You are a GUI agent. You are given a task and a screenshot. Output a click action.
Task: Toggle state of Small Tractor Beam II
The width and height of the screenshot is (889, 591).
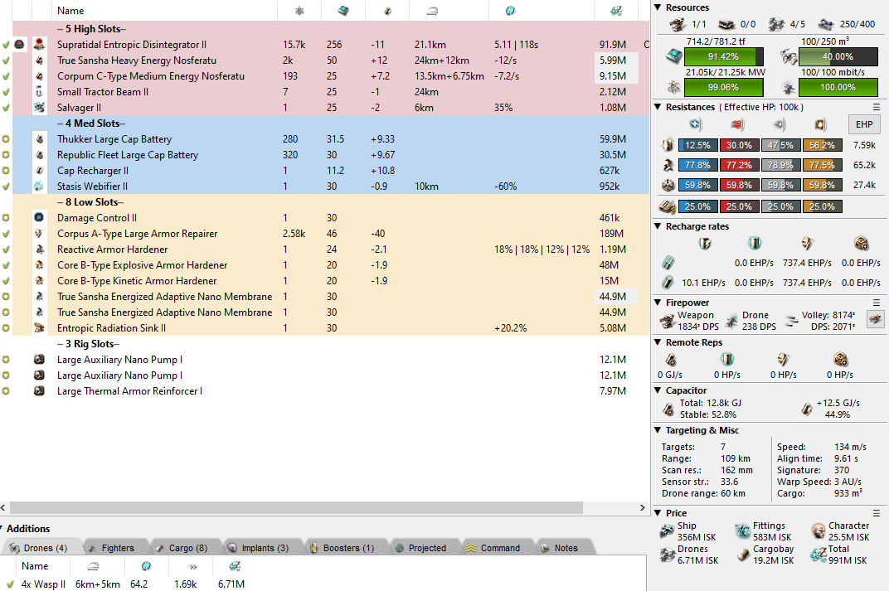click(6, 92)
